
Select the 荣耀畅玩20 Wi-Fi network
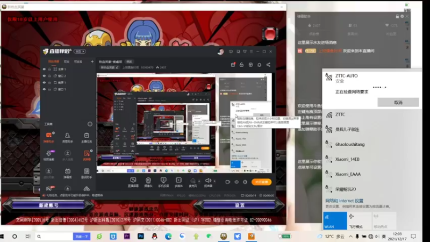(372, 189)
